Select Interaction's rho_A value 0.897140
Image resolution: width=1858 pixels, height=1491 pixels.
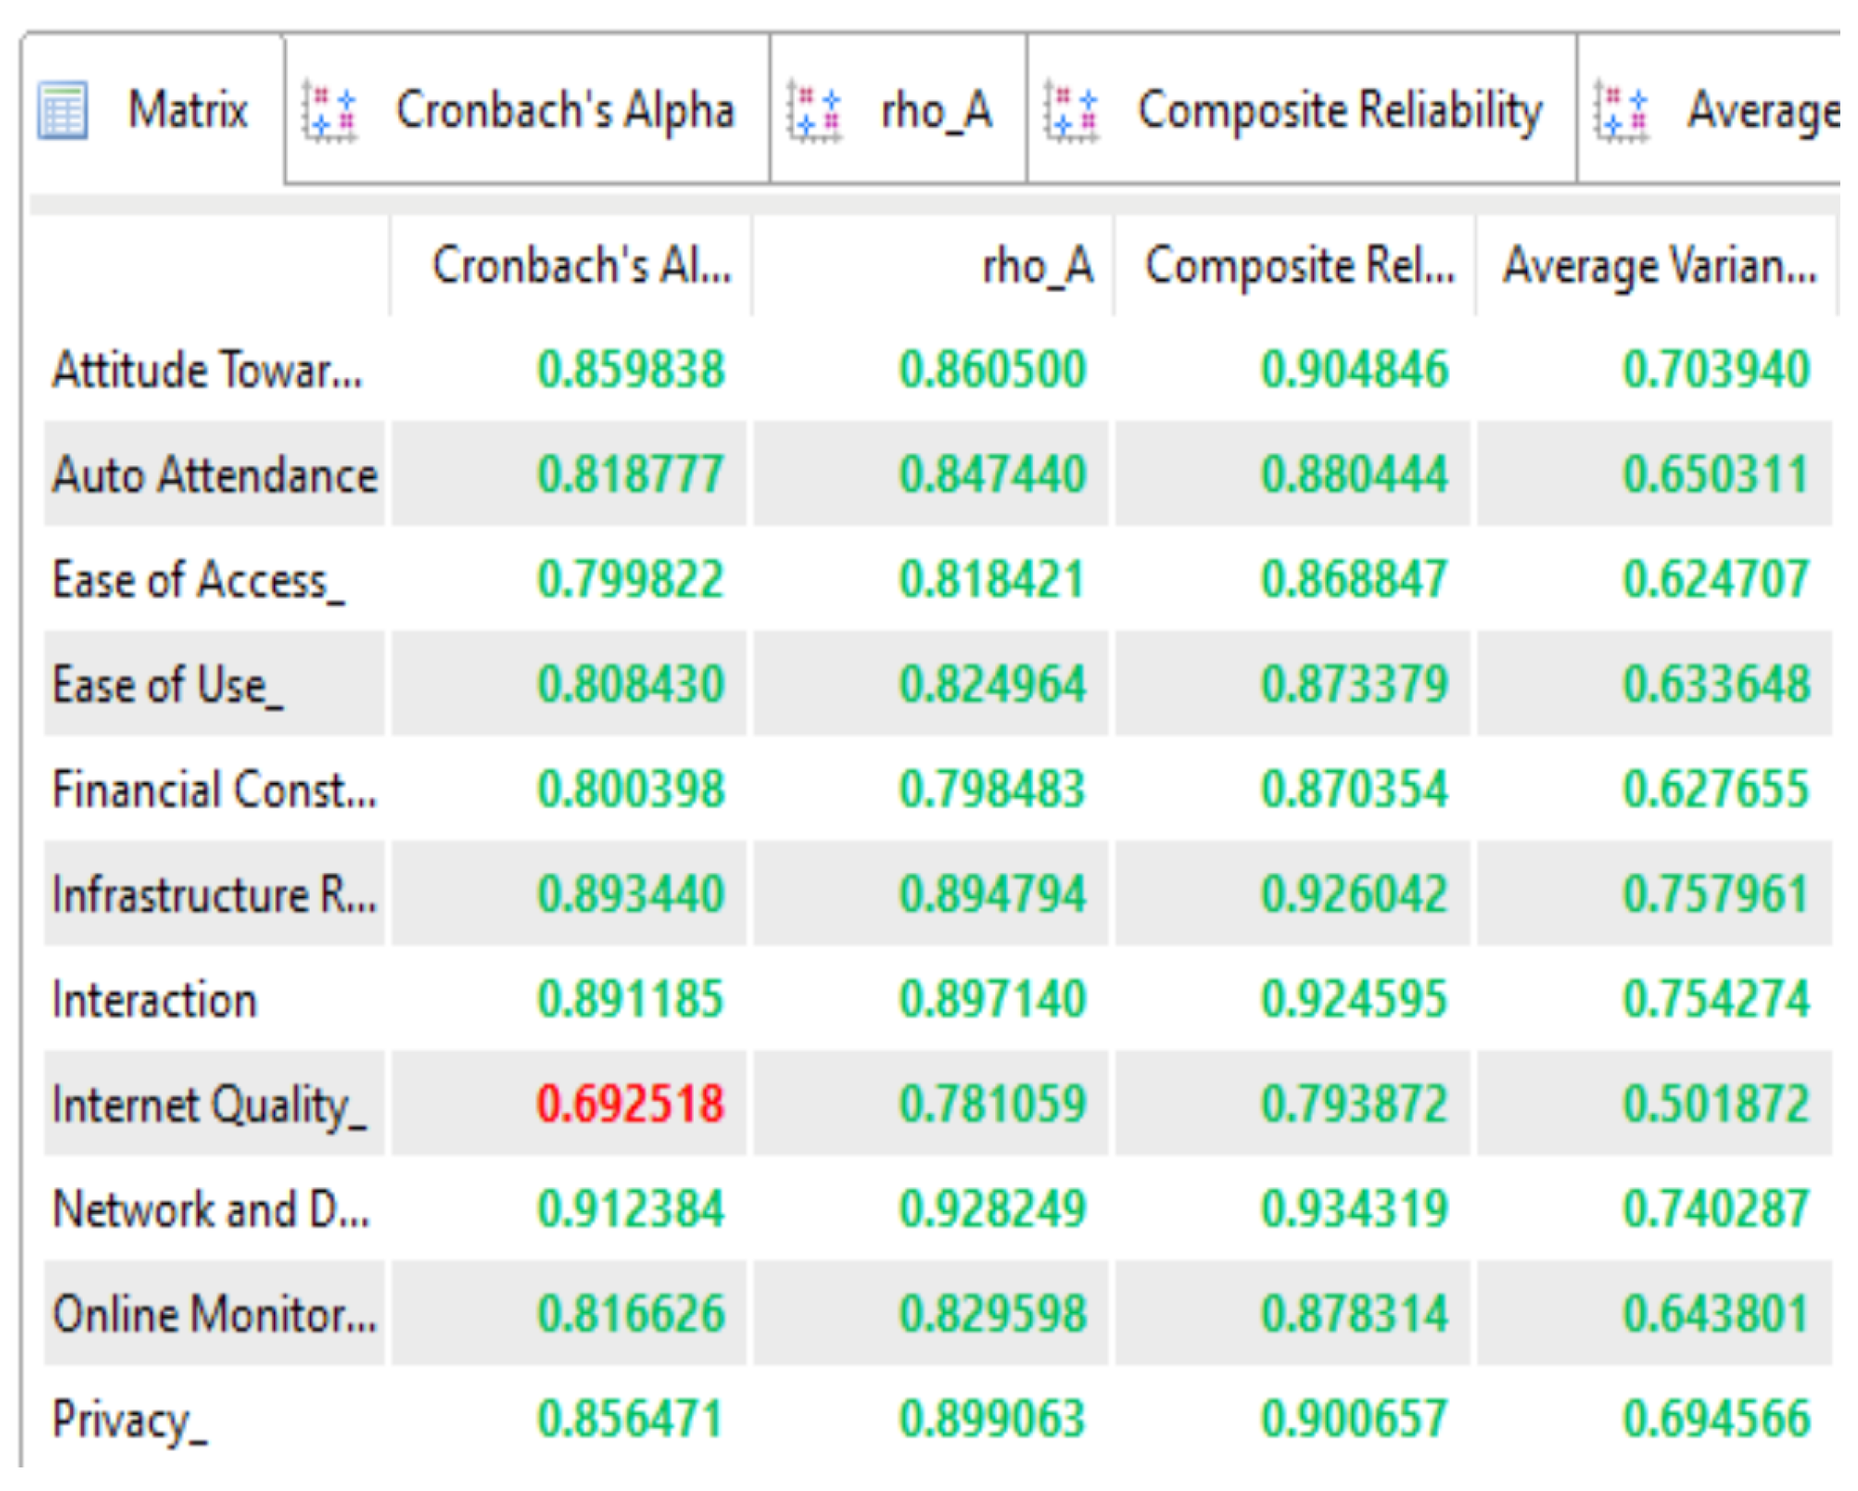click(992, 999)
